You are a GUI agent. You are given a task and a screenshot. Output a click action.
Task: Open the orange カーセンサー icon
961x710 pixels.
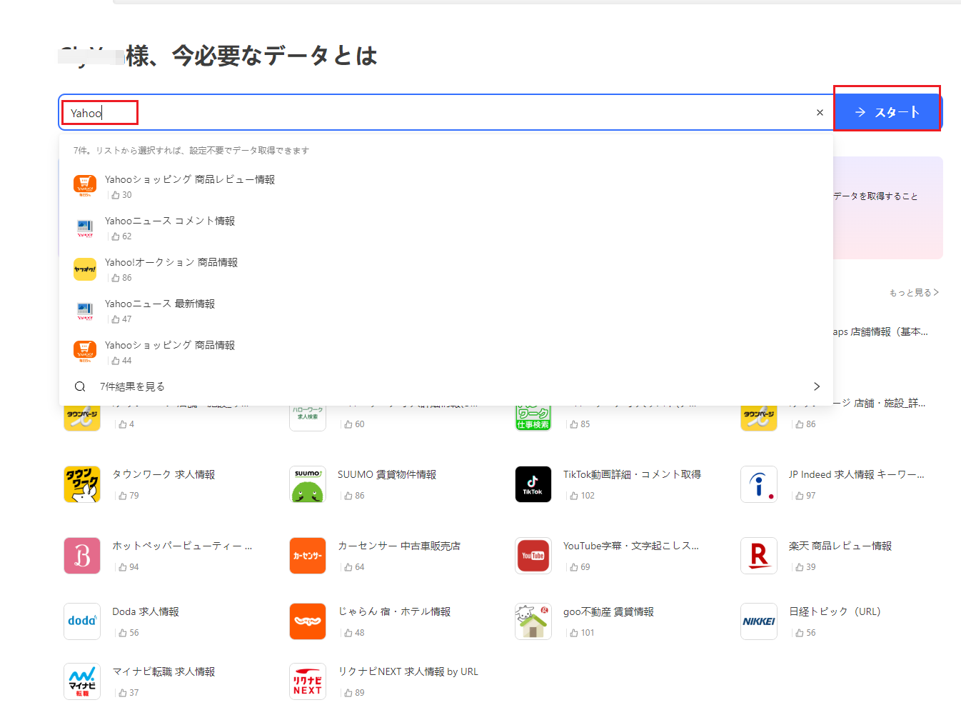(308, 556)
